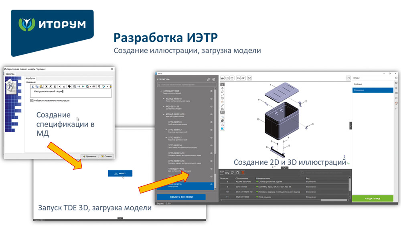This screenshot has width=401, height=226.
Task: Click the bold icon in the name editor
Action: (x=46, y=86)
